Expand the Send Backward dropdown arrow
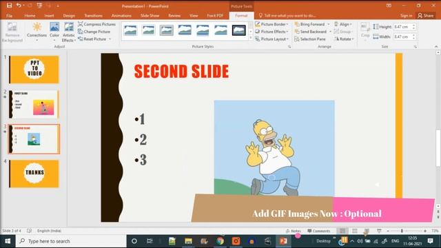441x248 pixels. click(331, 32)
